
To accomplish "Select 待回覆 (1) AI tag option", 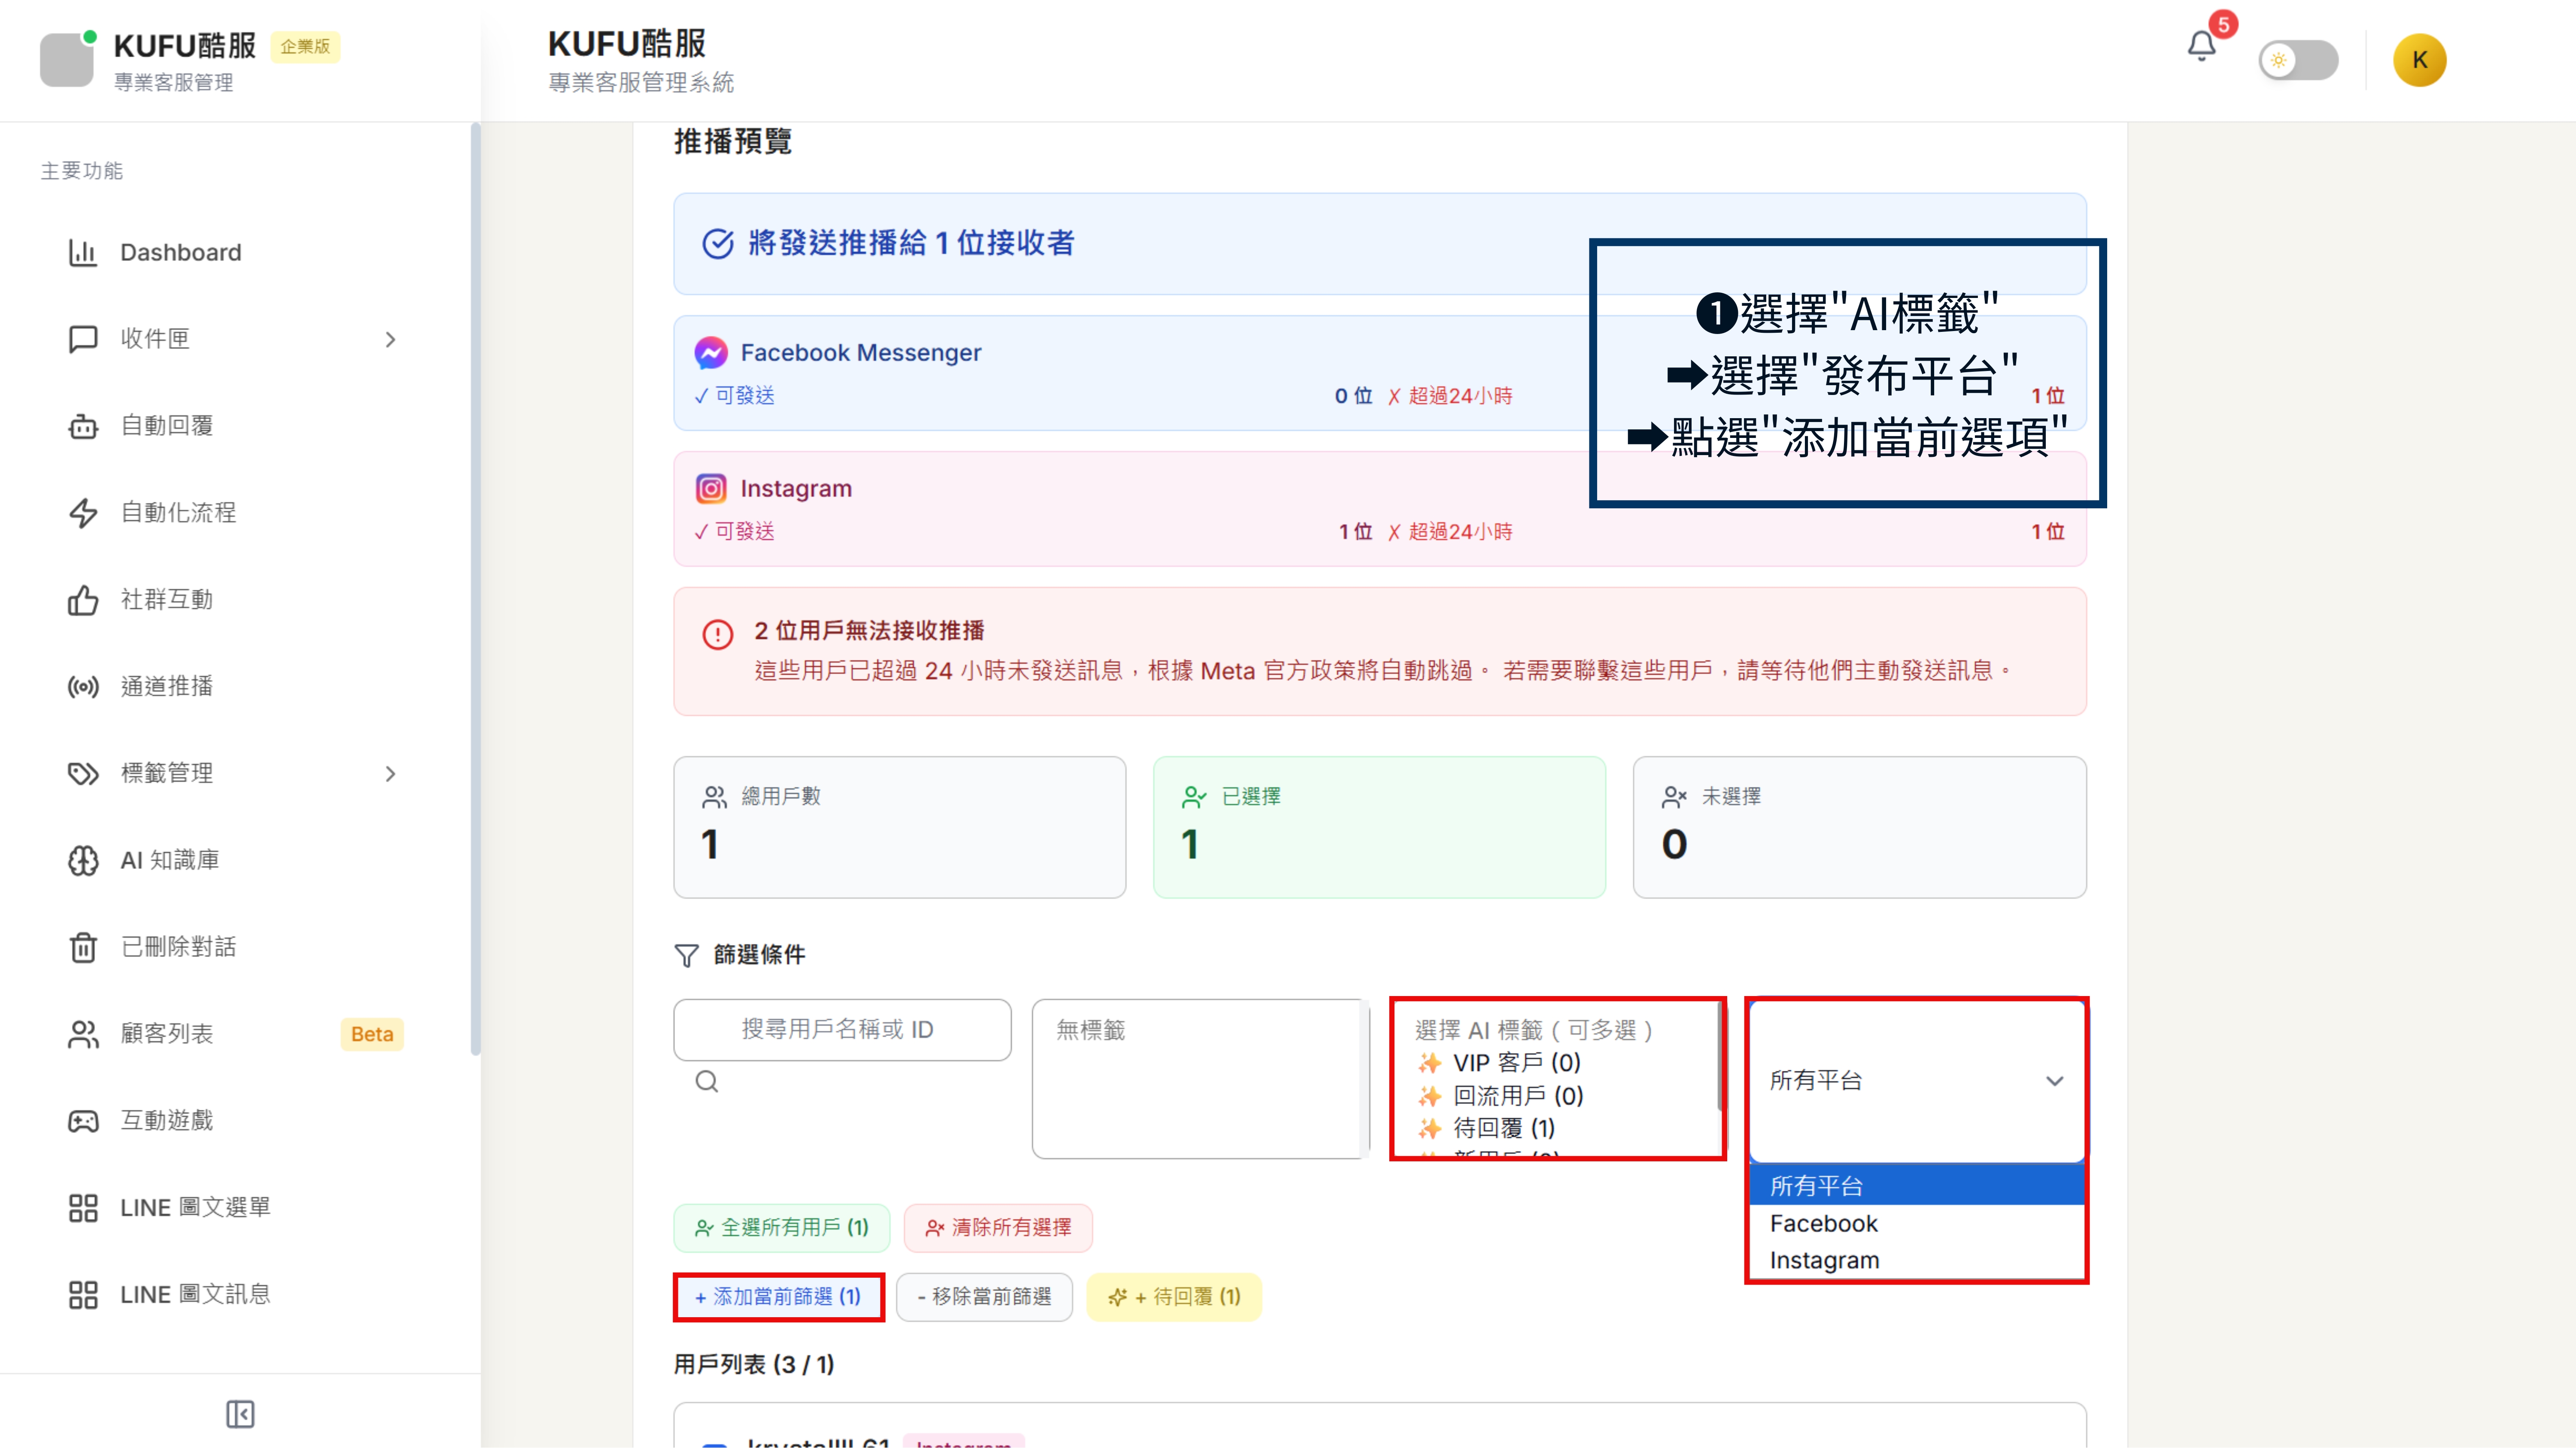I will [x=1503, y=1128].
